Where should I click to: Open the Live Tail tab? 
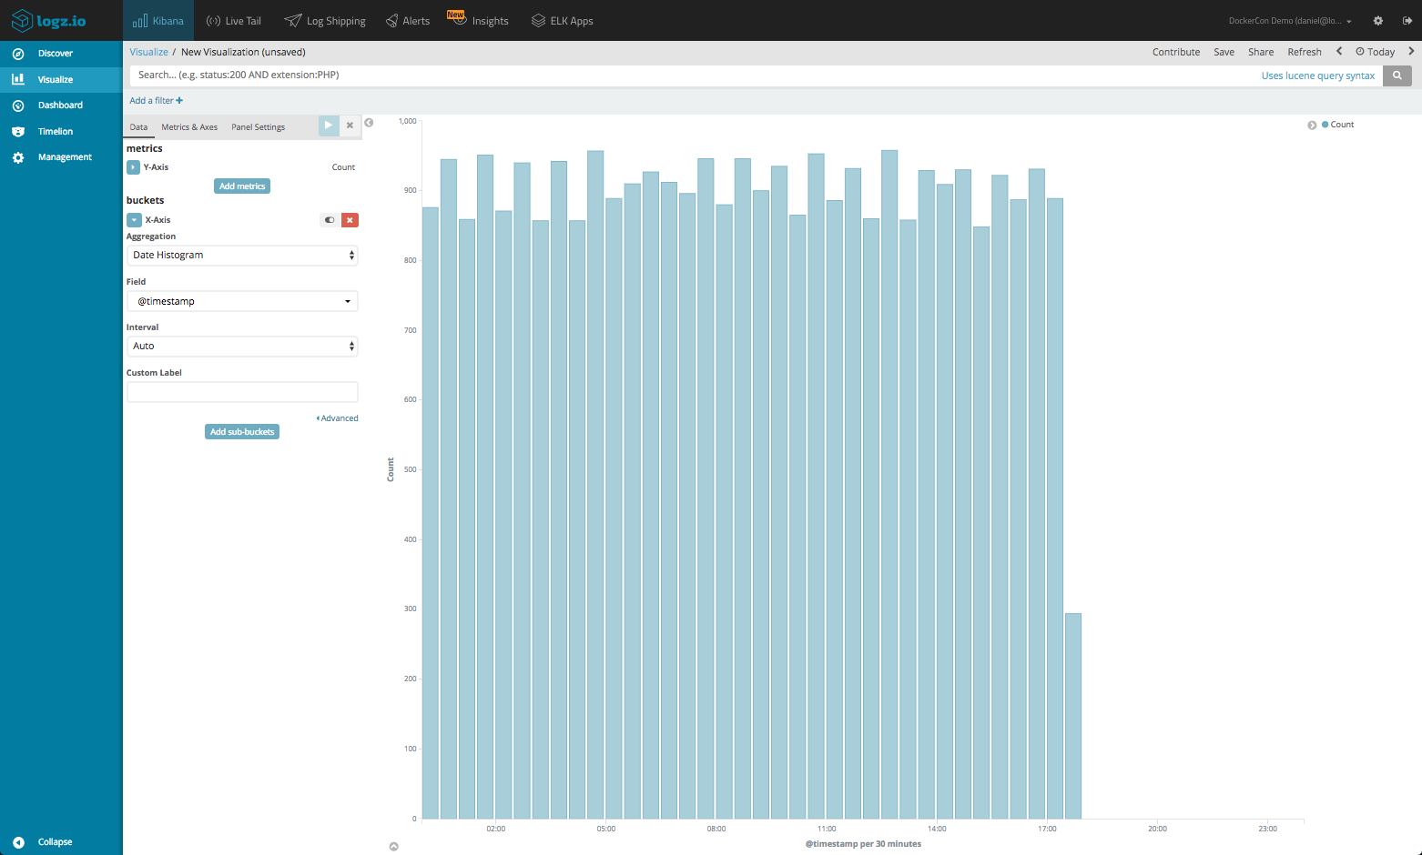(234, 21)
